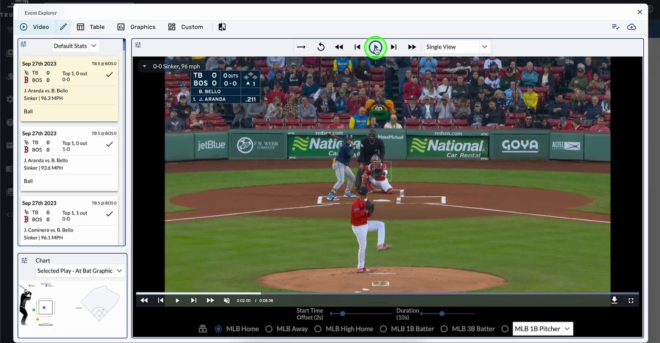Select the 0-0 J. Aranda Sinker 96.3 MPH event
The image size is (660, 343).
coord(69,89)
